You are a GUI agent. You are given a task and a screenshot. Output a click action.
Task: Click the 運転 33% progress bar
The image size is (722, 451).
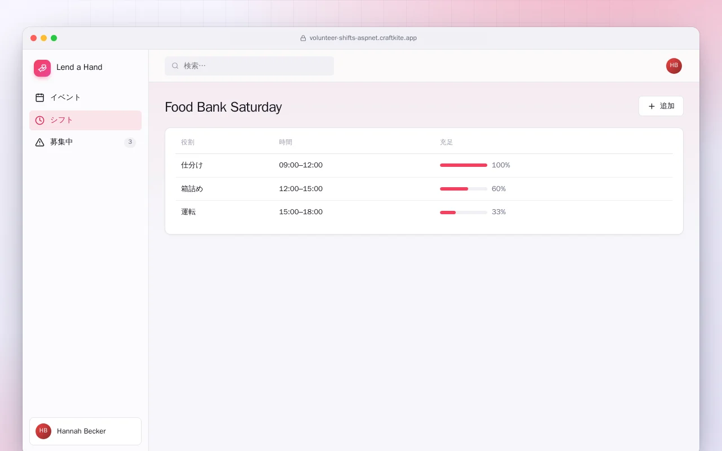(x=464, y=213)
